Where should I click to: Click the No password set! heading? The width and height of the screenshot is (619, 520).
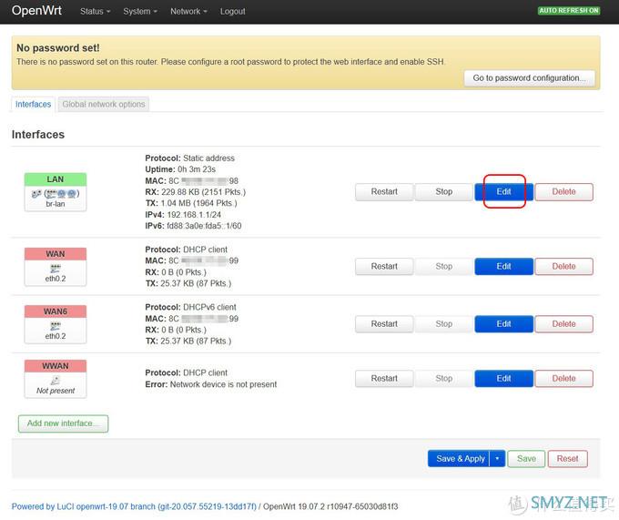point(58,47)
